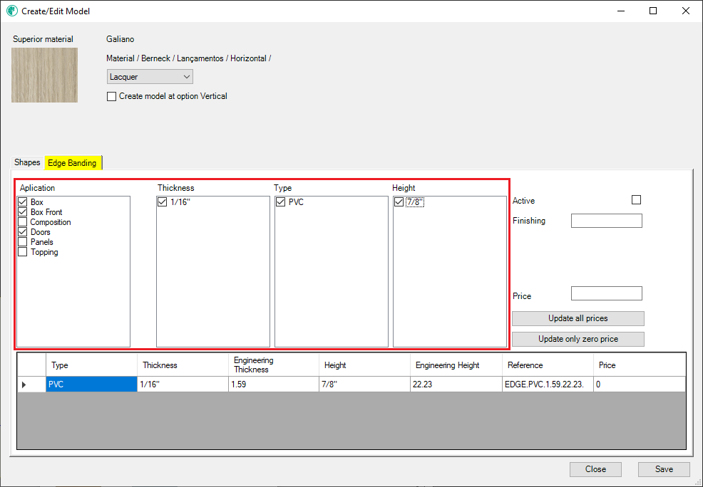Toggle the PVC type checkbox
This screenshot has height=487, width=703.
[x=281, y=202]
